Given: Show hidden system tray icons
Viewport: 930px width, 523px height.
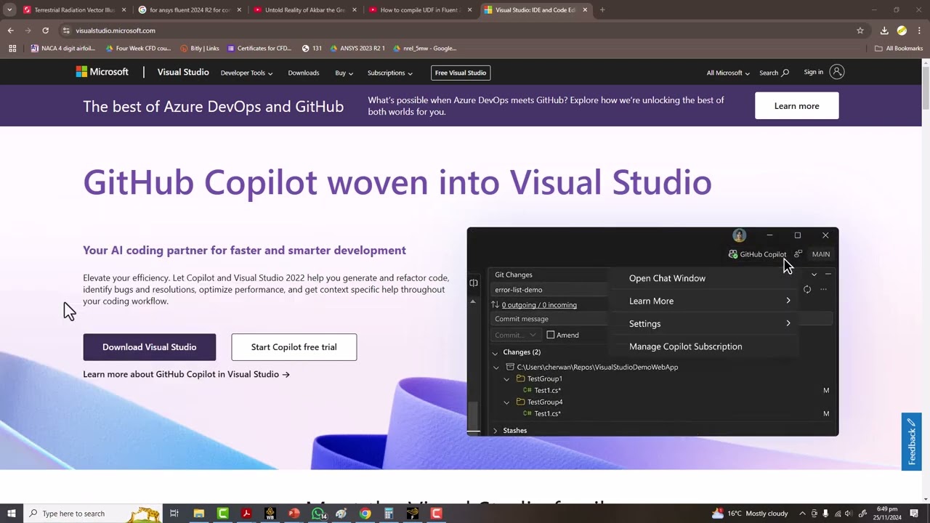Looking at the screenshot, I should [803, 514].
